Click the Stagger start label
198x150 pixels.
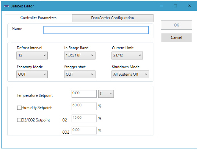click(75, 67)
